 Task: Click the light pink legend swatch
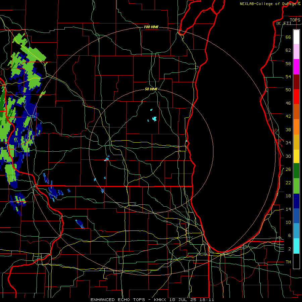coord(296,51)
